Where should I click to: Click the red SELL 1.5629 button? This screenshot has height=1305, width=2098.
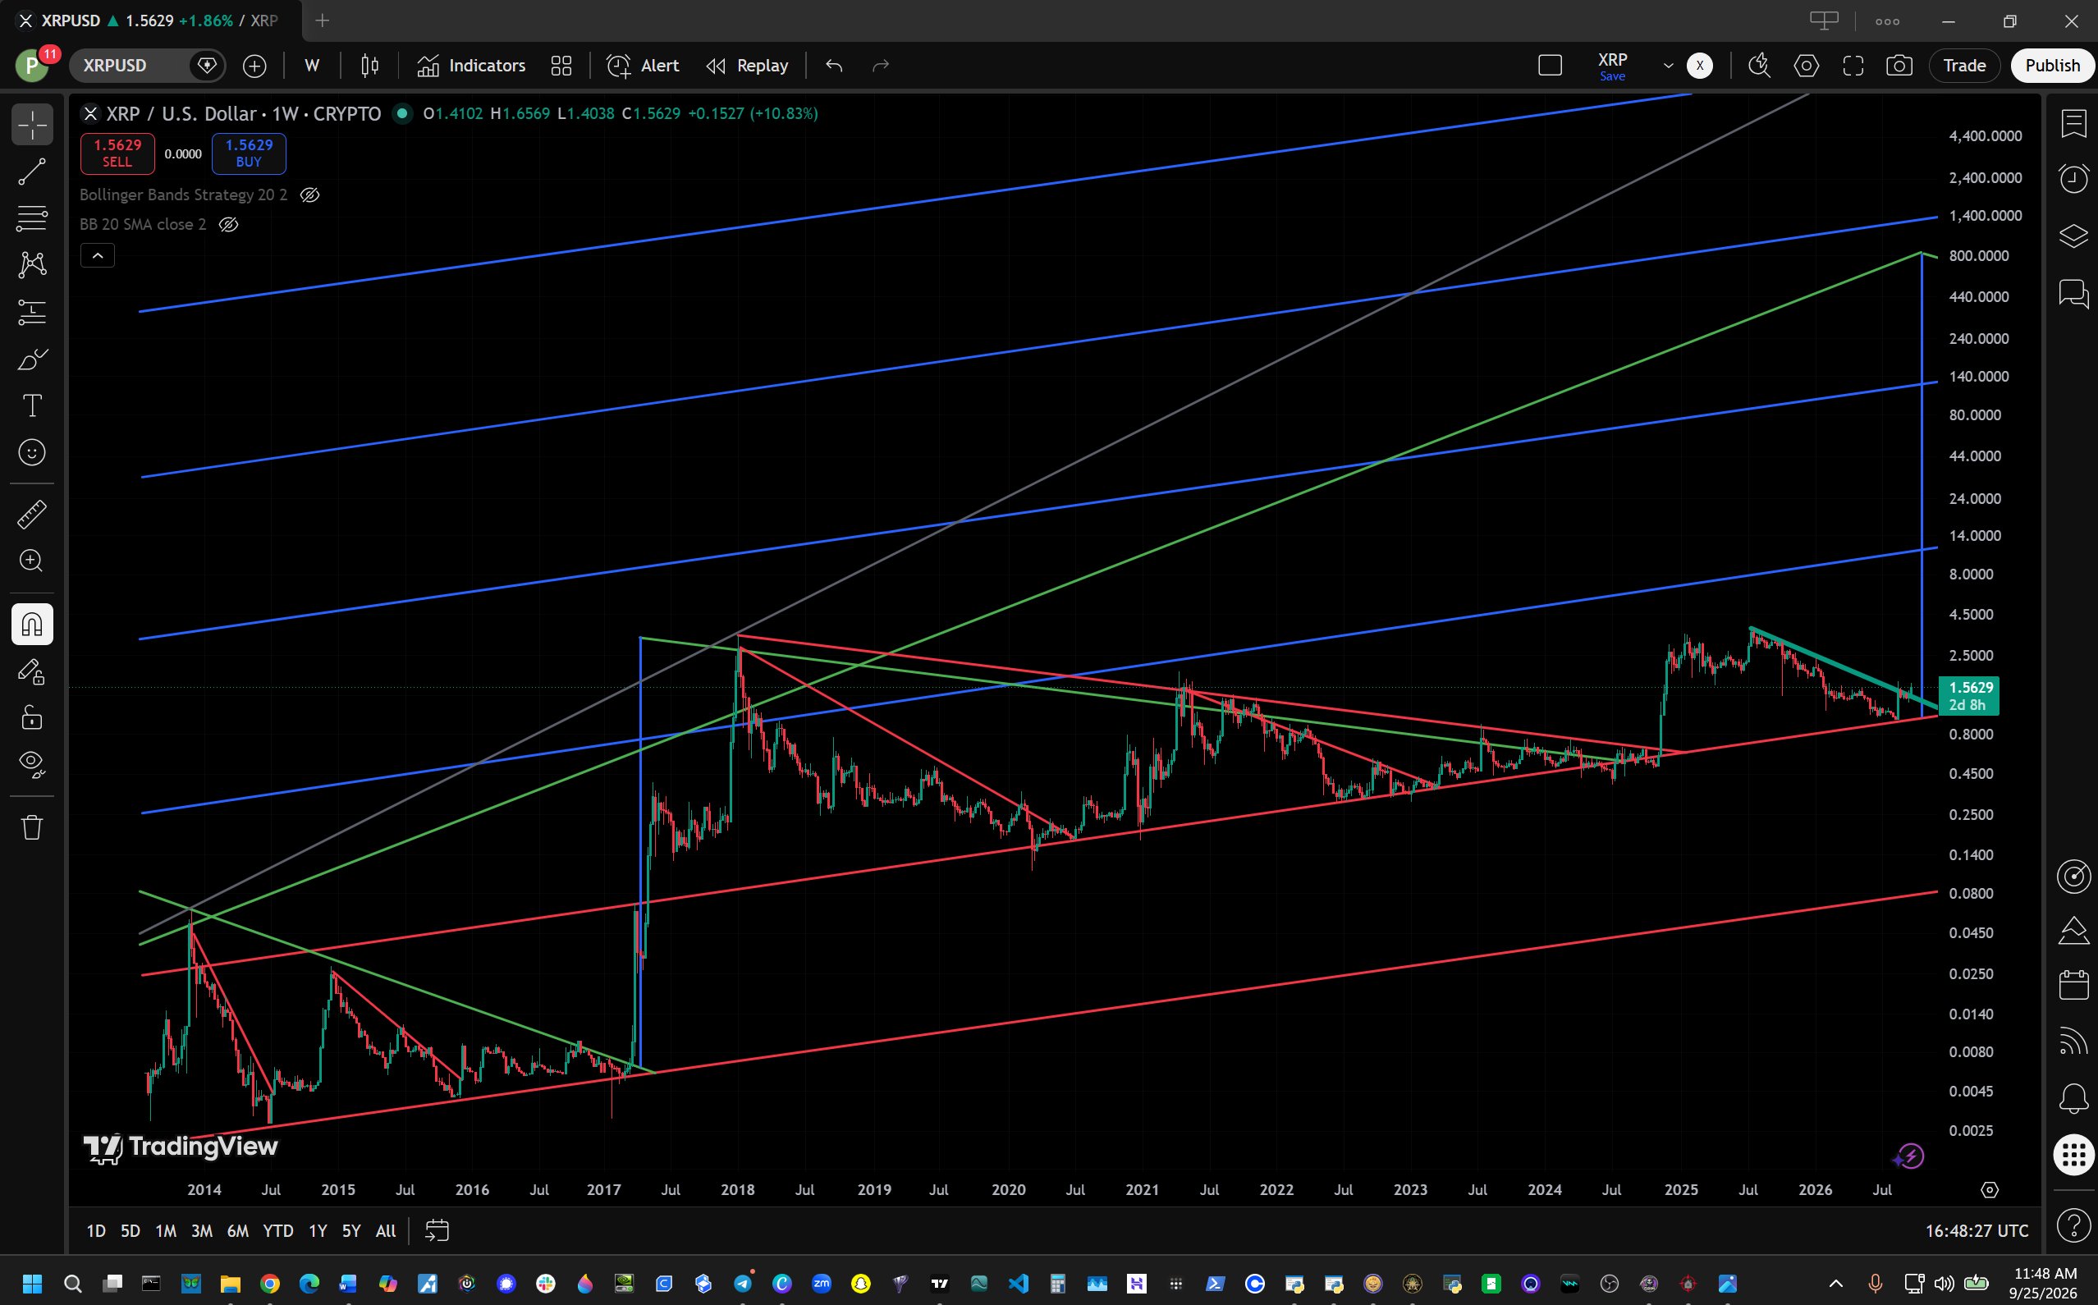point(117,153)
